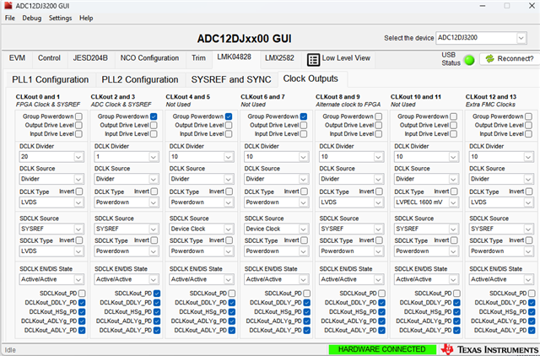Select the Clock Outputs sub-tab
540x356 pixels.
click(x=310, y=78)
